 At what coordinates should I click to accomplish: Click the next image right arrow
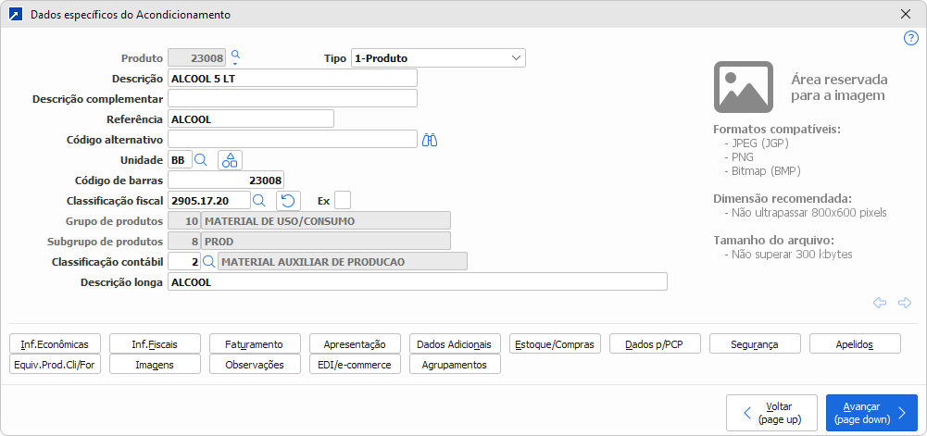tap(905, 303)
